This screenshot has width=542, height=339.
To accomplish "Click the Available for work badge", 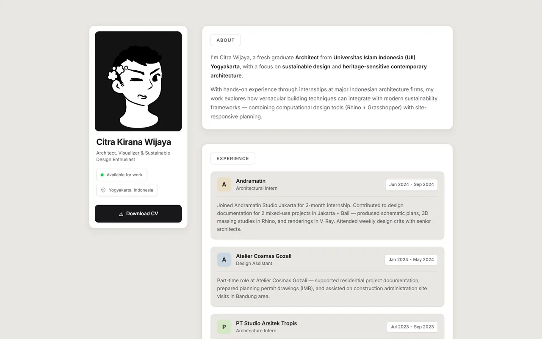I will click(x=122, y=175).
